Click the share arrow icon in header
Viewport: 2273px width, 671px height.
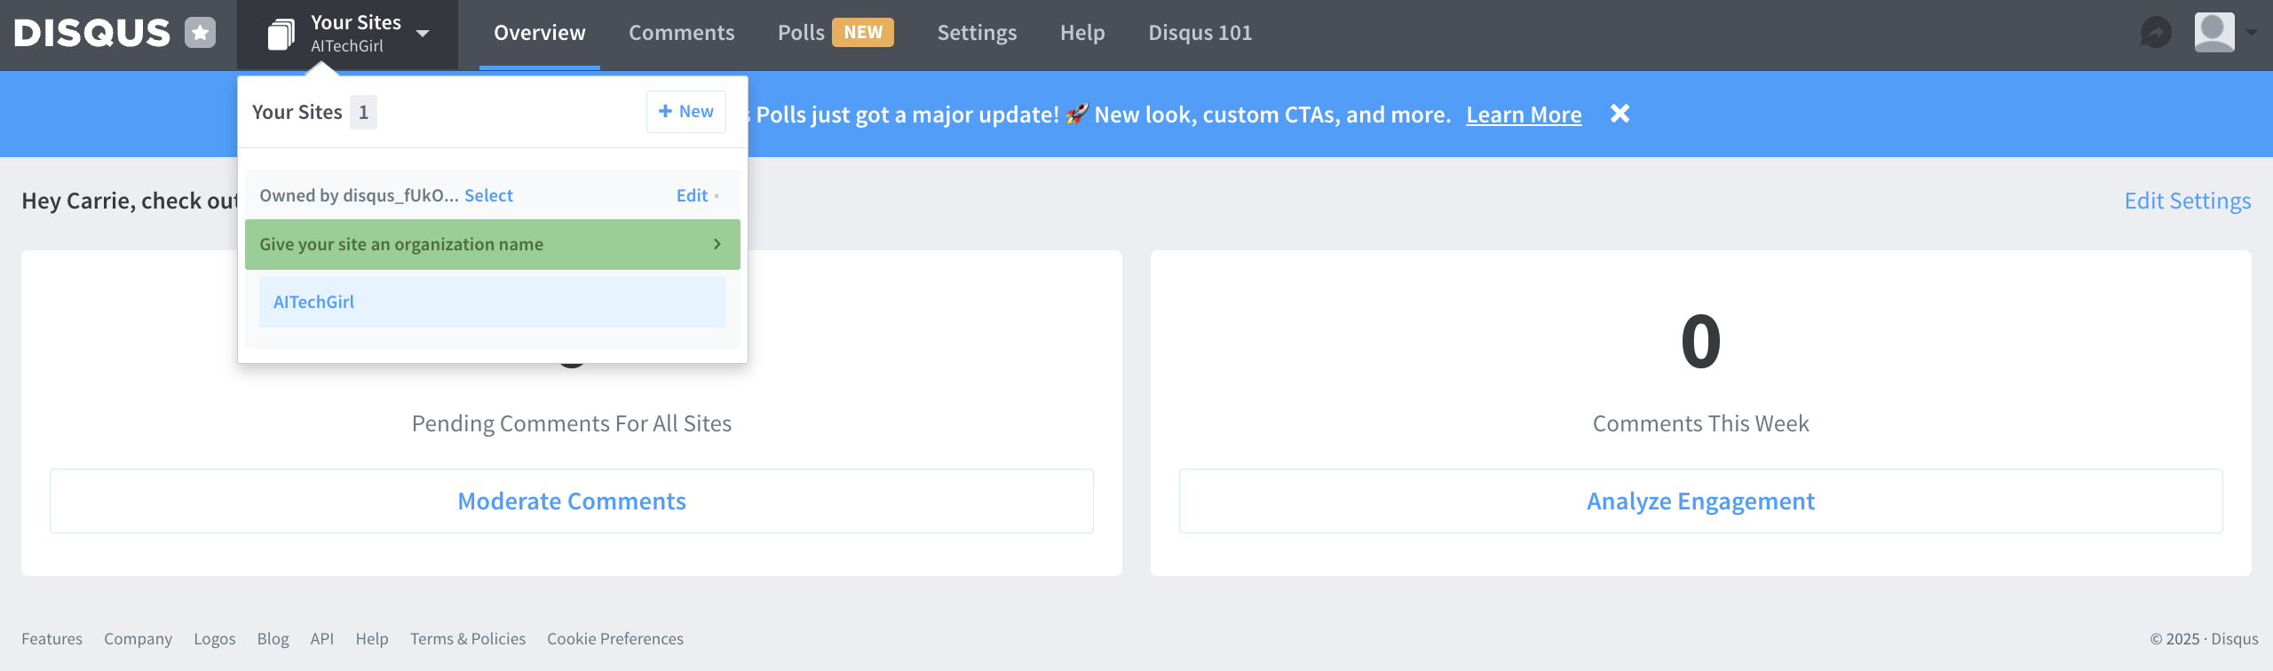(2156, 33)
